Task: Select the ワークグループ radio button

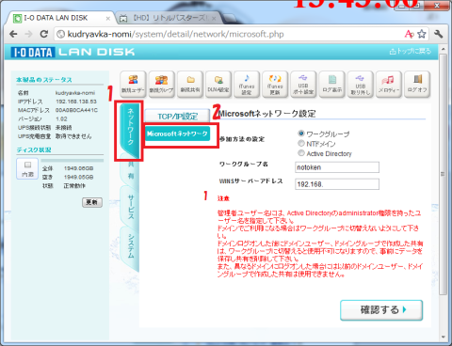Action: pyautogui.click(x=301, y=134)
